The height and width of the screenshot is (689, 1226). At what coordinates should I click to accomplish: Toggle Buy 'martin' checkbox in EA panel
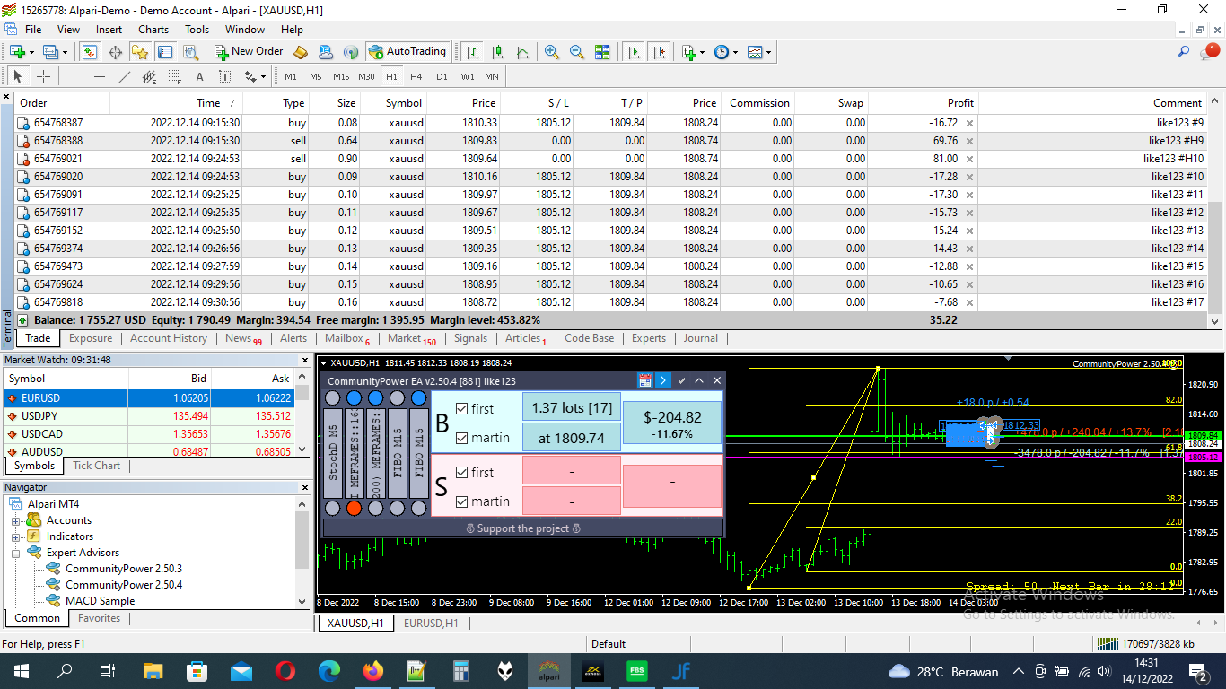(461, 438)
